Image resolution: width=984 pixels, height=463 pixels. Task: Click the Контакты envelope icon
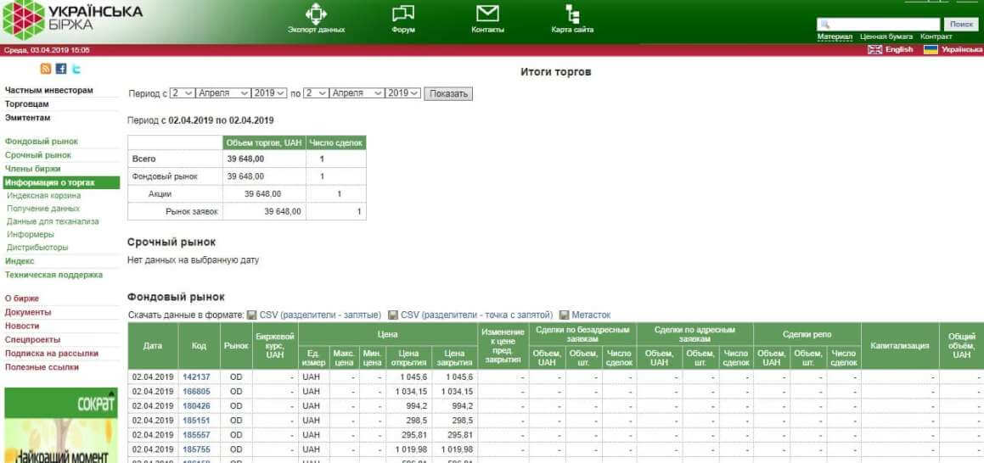click(487, 14)
